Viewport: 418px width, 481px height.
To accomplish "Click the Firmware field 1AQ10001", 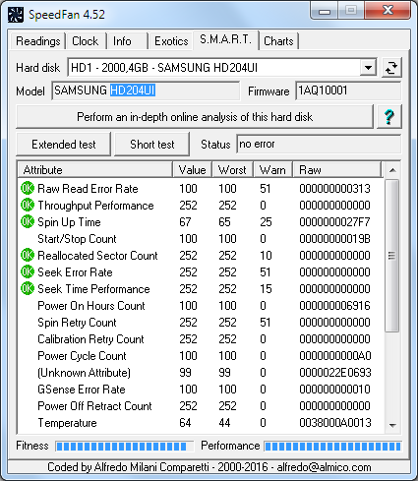I will tap(348, 90).
